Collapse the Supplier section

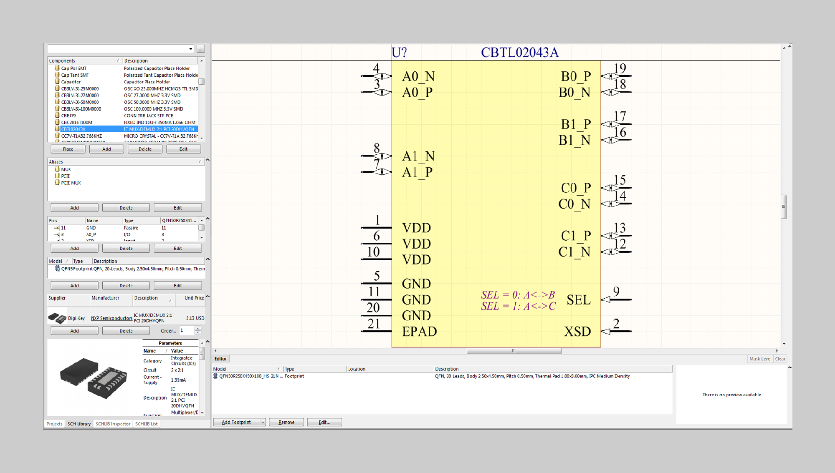(x=208, y=296)
